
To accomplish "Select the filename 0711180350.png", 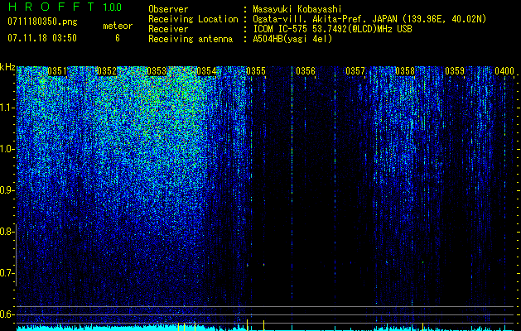I will (x=42, y=22).
